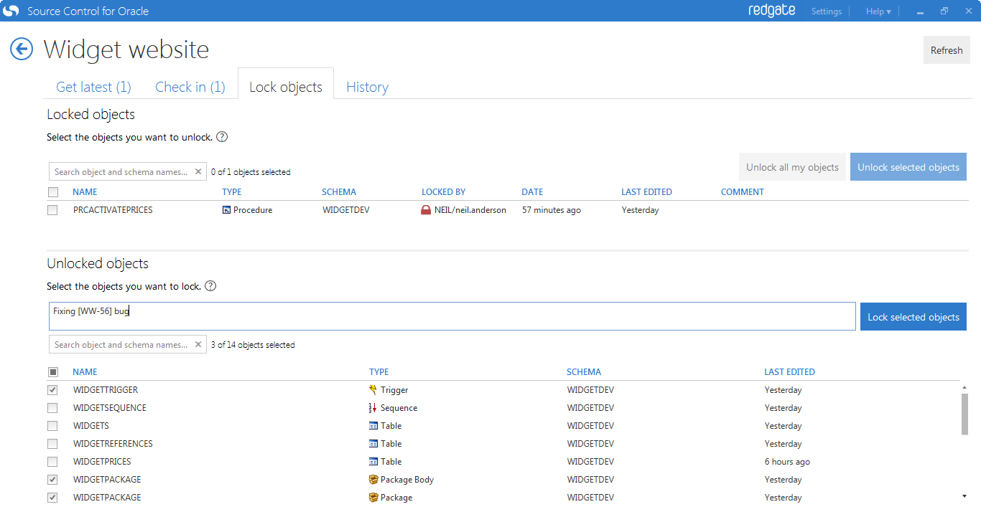
Task: Check the WIDGETPRICES table checkbox
Action: pyautogui.click(x=52, y=462)
